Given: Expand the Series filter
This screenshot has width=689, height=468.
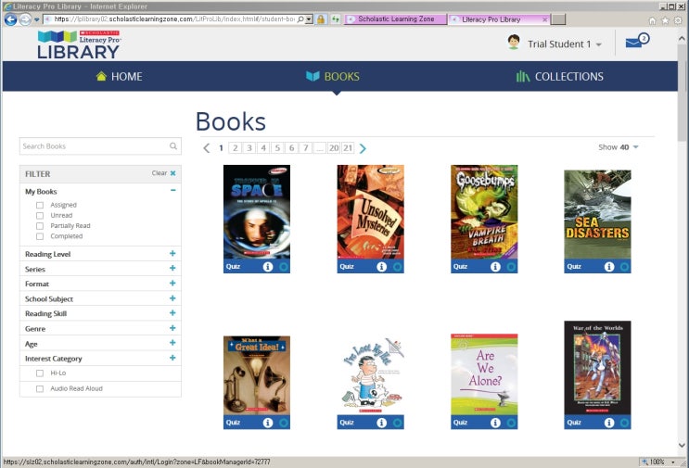Looking at the screenshot, I should pos(172,268).
